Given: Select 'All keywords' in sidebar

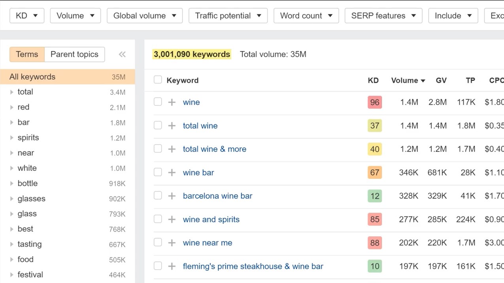Looking at the screenshot, I should [68, 77].
